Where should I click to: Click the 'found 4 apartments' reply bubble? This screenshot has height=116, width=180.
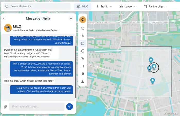coord(41,90)
